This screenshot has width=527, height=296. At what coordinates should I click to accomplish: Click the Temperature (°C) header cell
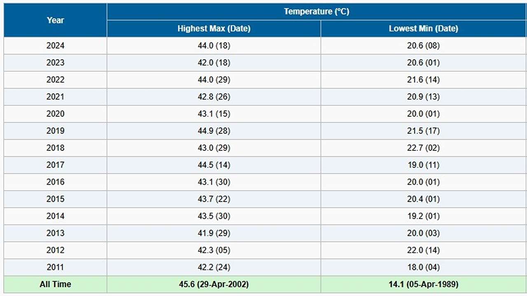316,12
